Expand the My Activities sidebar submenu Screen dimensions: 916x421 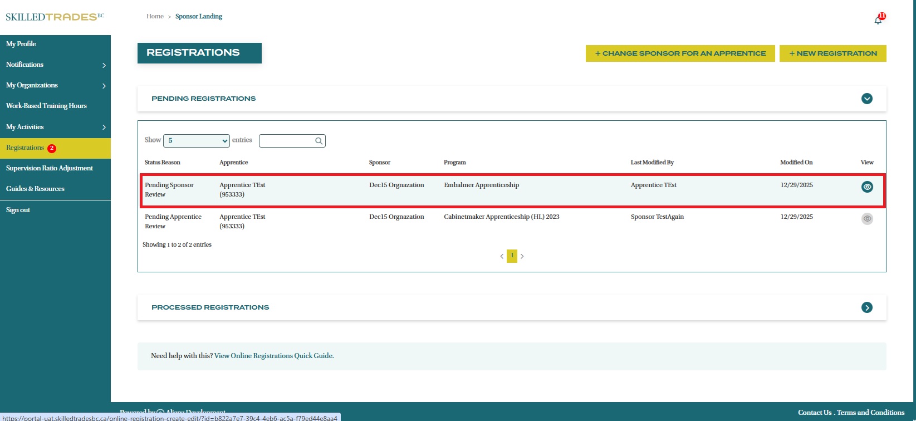click(x=104, y=128)
